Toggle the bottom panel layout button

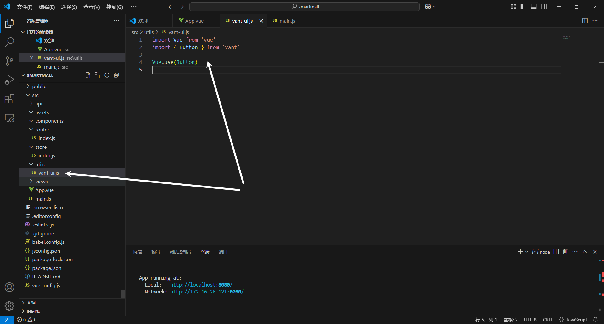[x=534, y=7]
